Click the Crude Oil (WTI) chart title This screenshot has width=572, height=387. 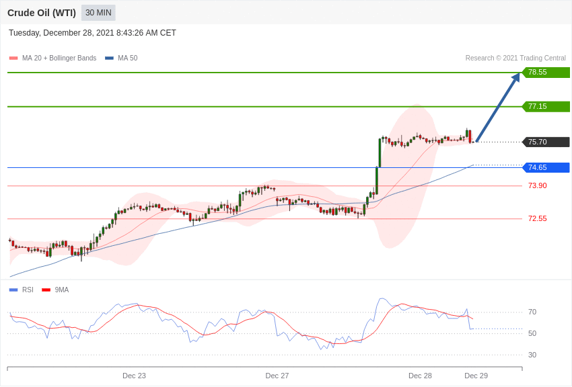(42, 13)
